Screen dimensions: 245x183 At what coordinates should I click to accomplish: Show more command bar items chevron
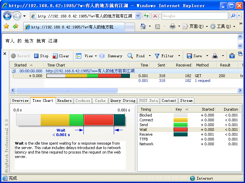(241, 24)
